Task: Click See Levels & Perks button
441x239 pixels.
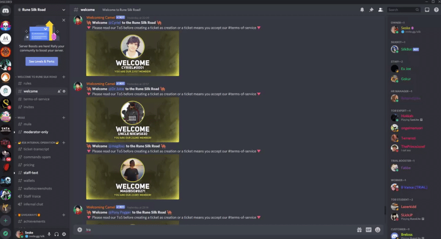Action: 41,61
